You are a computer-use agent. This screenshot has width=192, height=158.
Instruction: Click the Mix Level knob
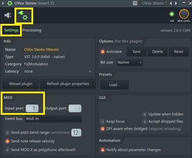[184, 14]
